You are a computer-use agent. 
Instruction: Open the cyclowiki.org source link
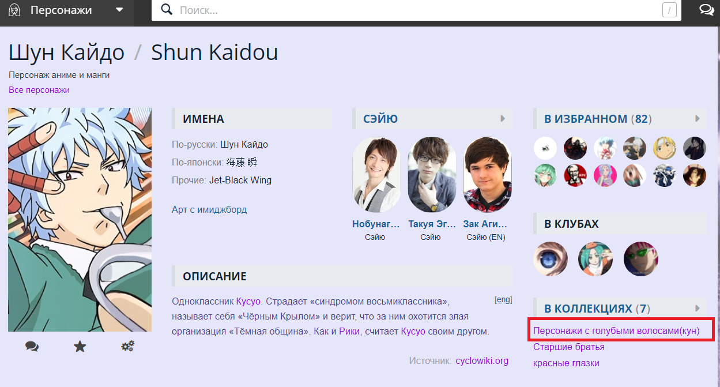point(482,361)
